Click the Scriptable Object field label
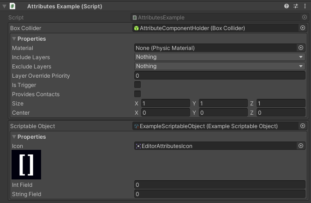 (x=32, y=126)
